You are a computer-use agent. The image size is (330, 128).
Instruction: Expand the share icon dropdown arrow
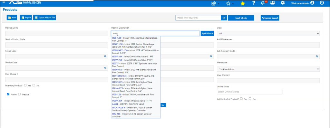click(x=218, y=4)
